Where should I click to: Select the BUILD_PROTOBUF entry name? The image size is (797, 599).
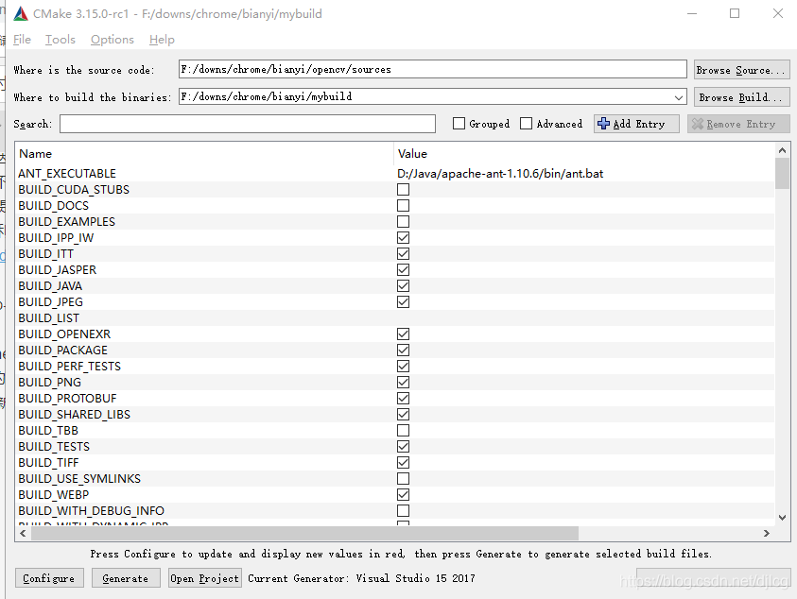68,399
